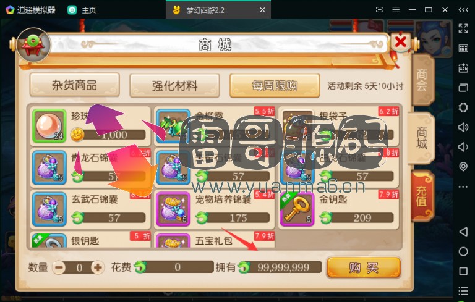Image resolution: width=475 pixels, height=302 pixels.
Task: Click the volume up speaker icon
Action: coord(463,127)
